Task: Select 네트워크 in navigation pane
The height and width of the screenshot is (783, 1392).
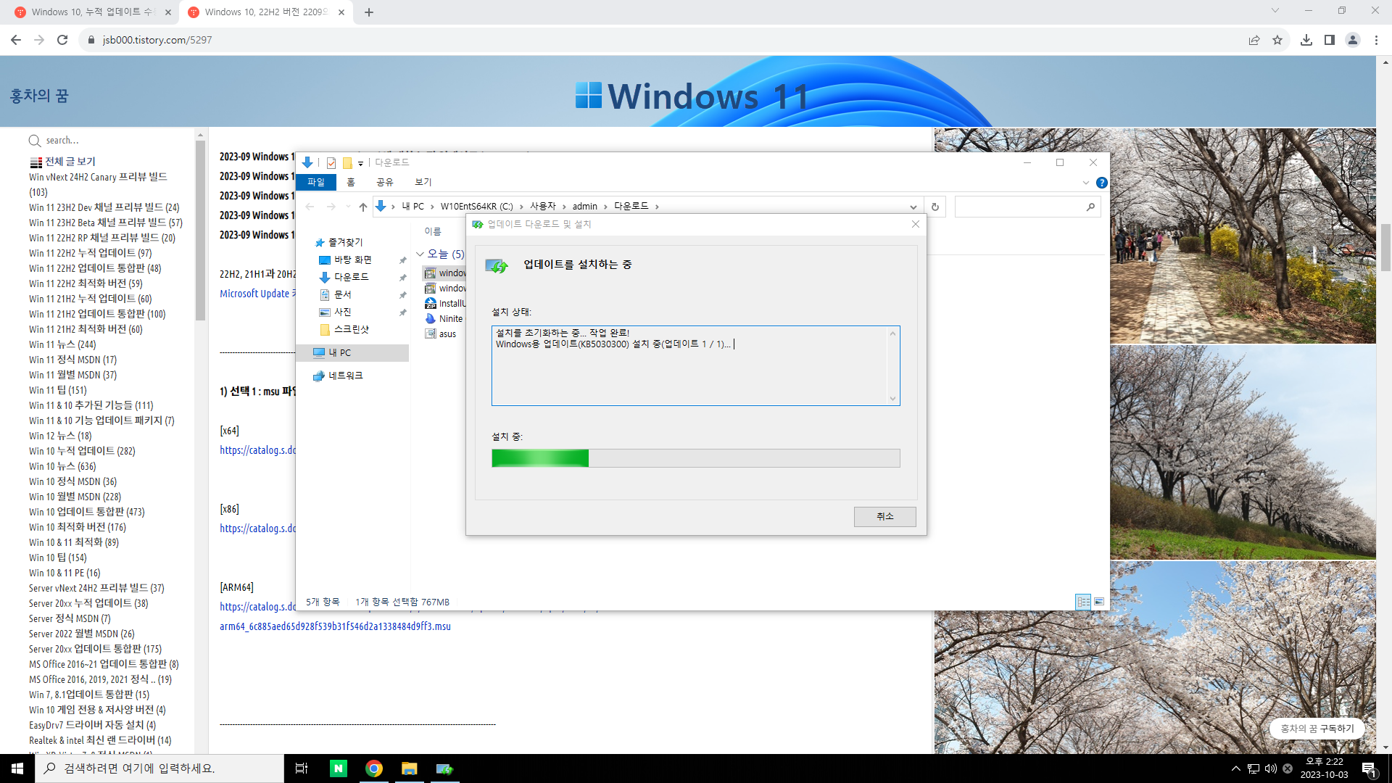Action: coord(345,376)
